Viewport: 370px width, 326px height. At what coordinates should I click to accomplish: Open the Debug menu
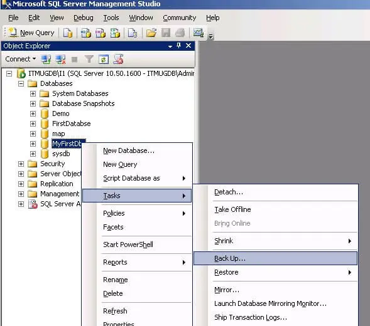pyautogui.click(x=84, y=18)
